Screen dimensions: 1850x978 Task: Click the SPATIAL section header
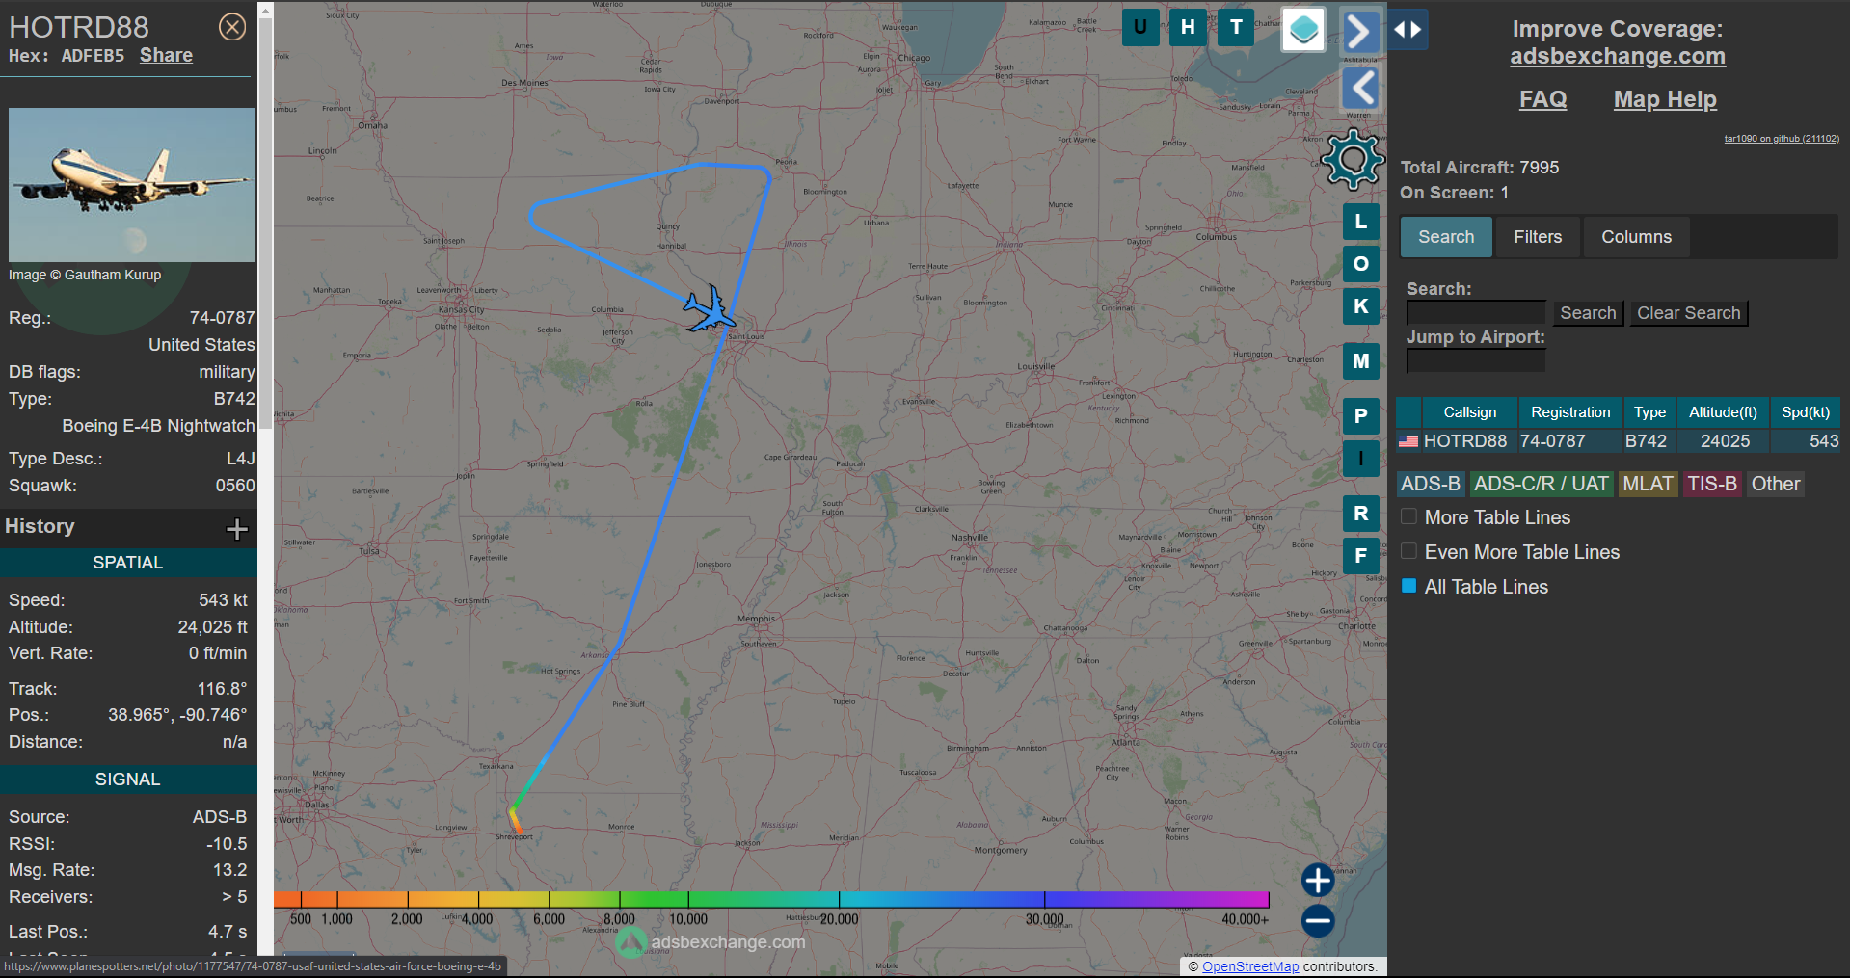[128, 563]
